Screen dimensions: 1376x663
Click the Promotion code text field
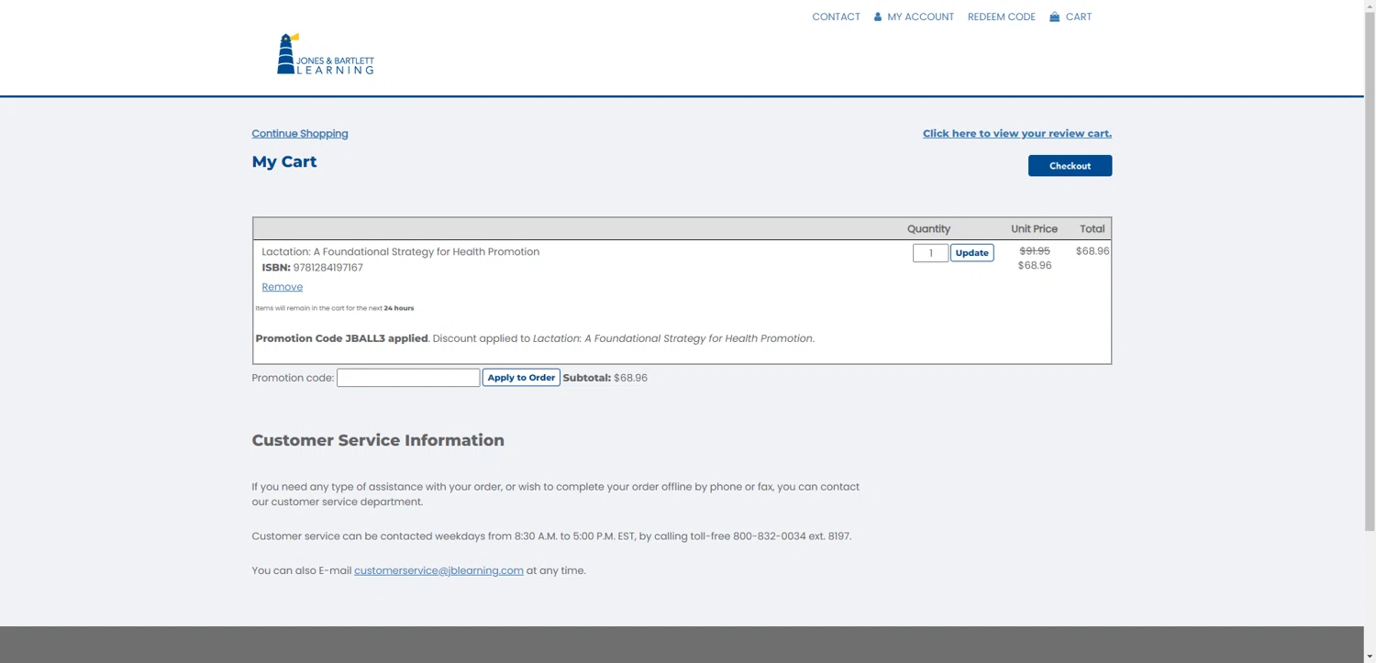tap(408, 378)
